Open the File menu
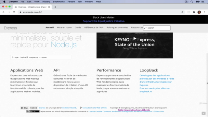 coord(22,2)
